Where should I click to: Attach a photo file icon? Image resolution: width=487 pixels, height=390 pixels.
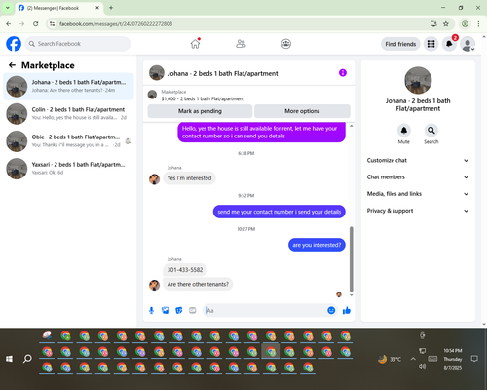point(166,311)
